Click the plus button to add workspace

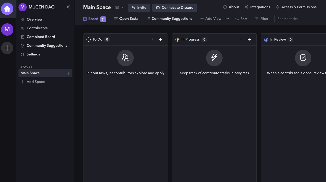pos(7,48)
